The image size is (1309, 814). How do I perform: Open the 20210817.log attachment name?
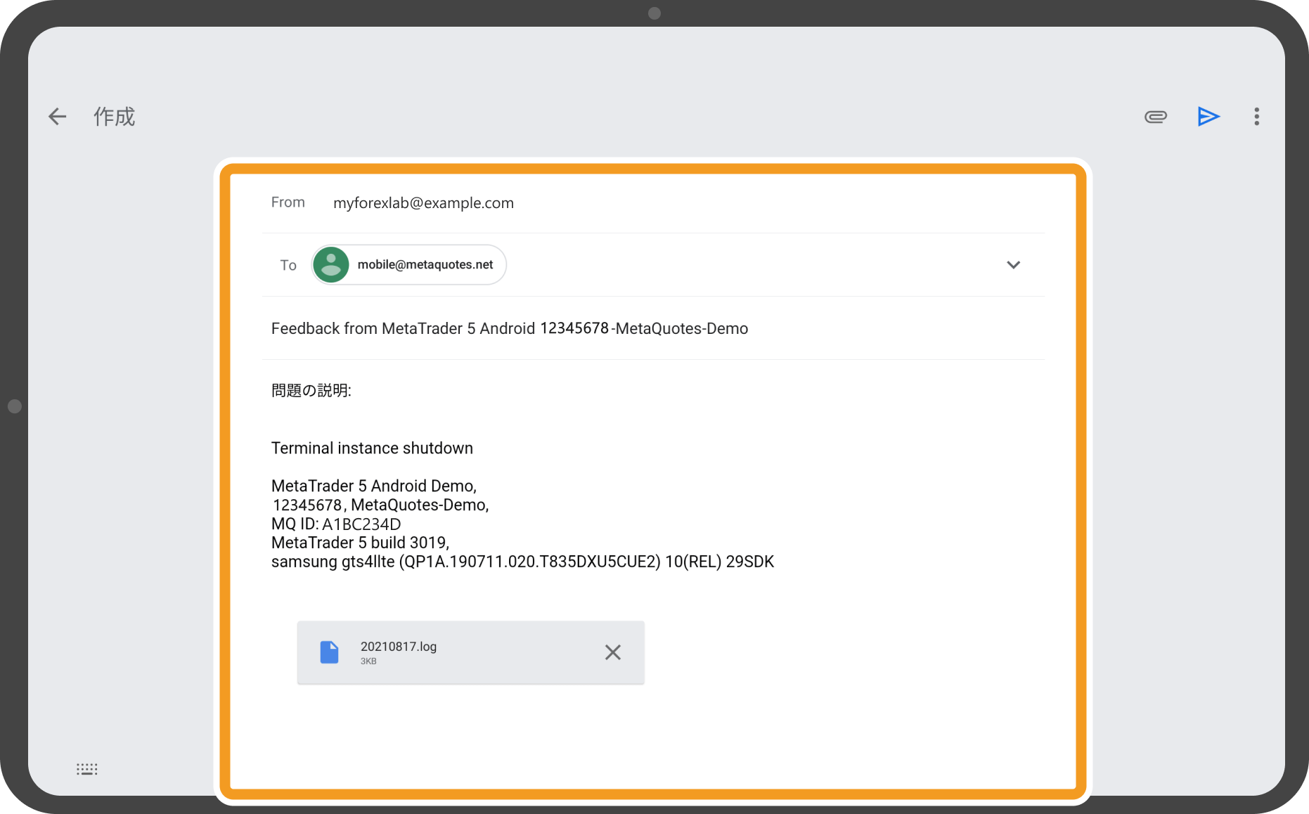[x=398, y=647]
